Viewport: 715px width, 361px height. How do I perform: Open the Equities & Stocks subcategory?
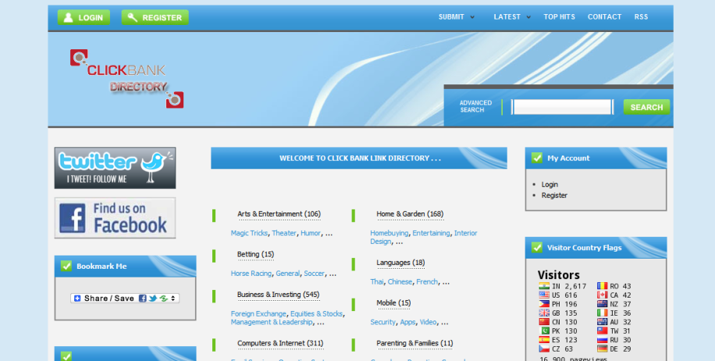point(316,314)
